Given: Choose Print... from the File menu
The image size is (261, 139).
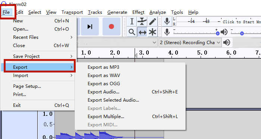Looking at the screenshot, I should [x=38, y=95].
